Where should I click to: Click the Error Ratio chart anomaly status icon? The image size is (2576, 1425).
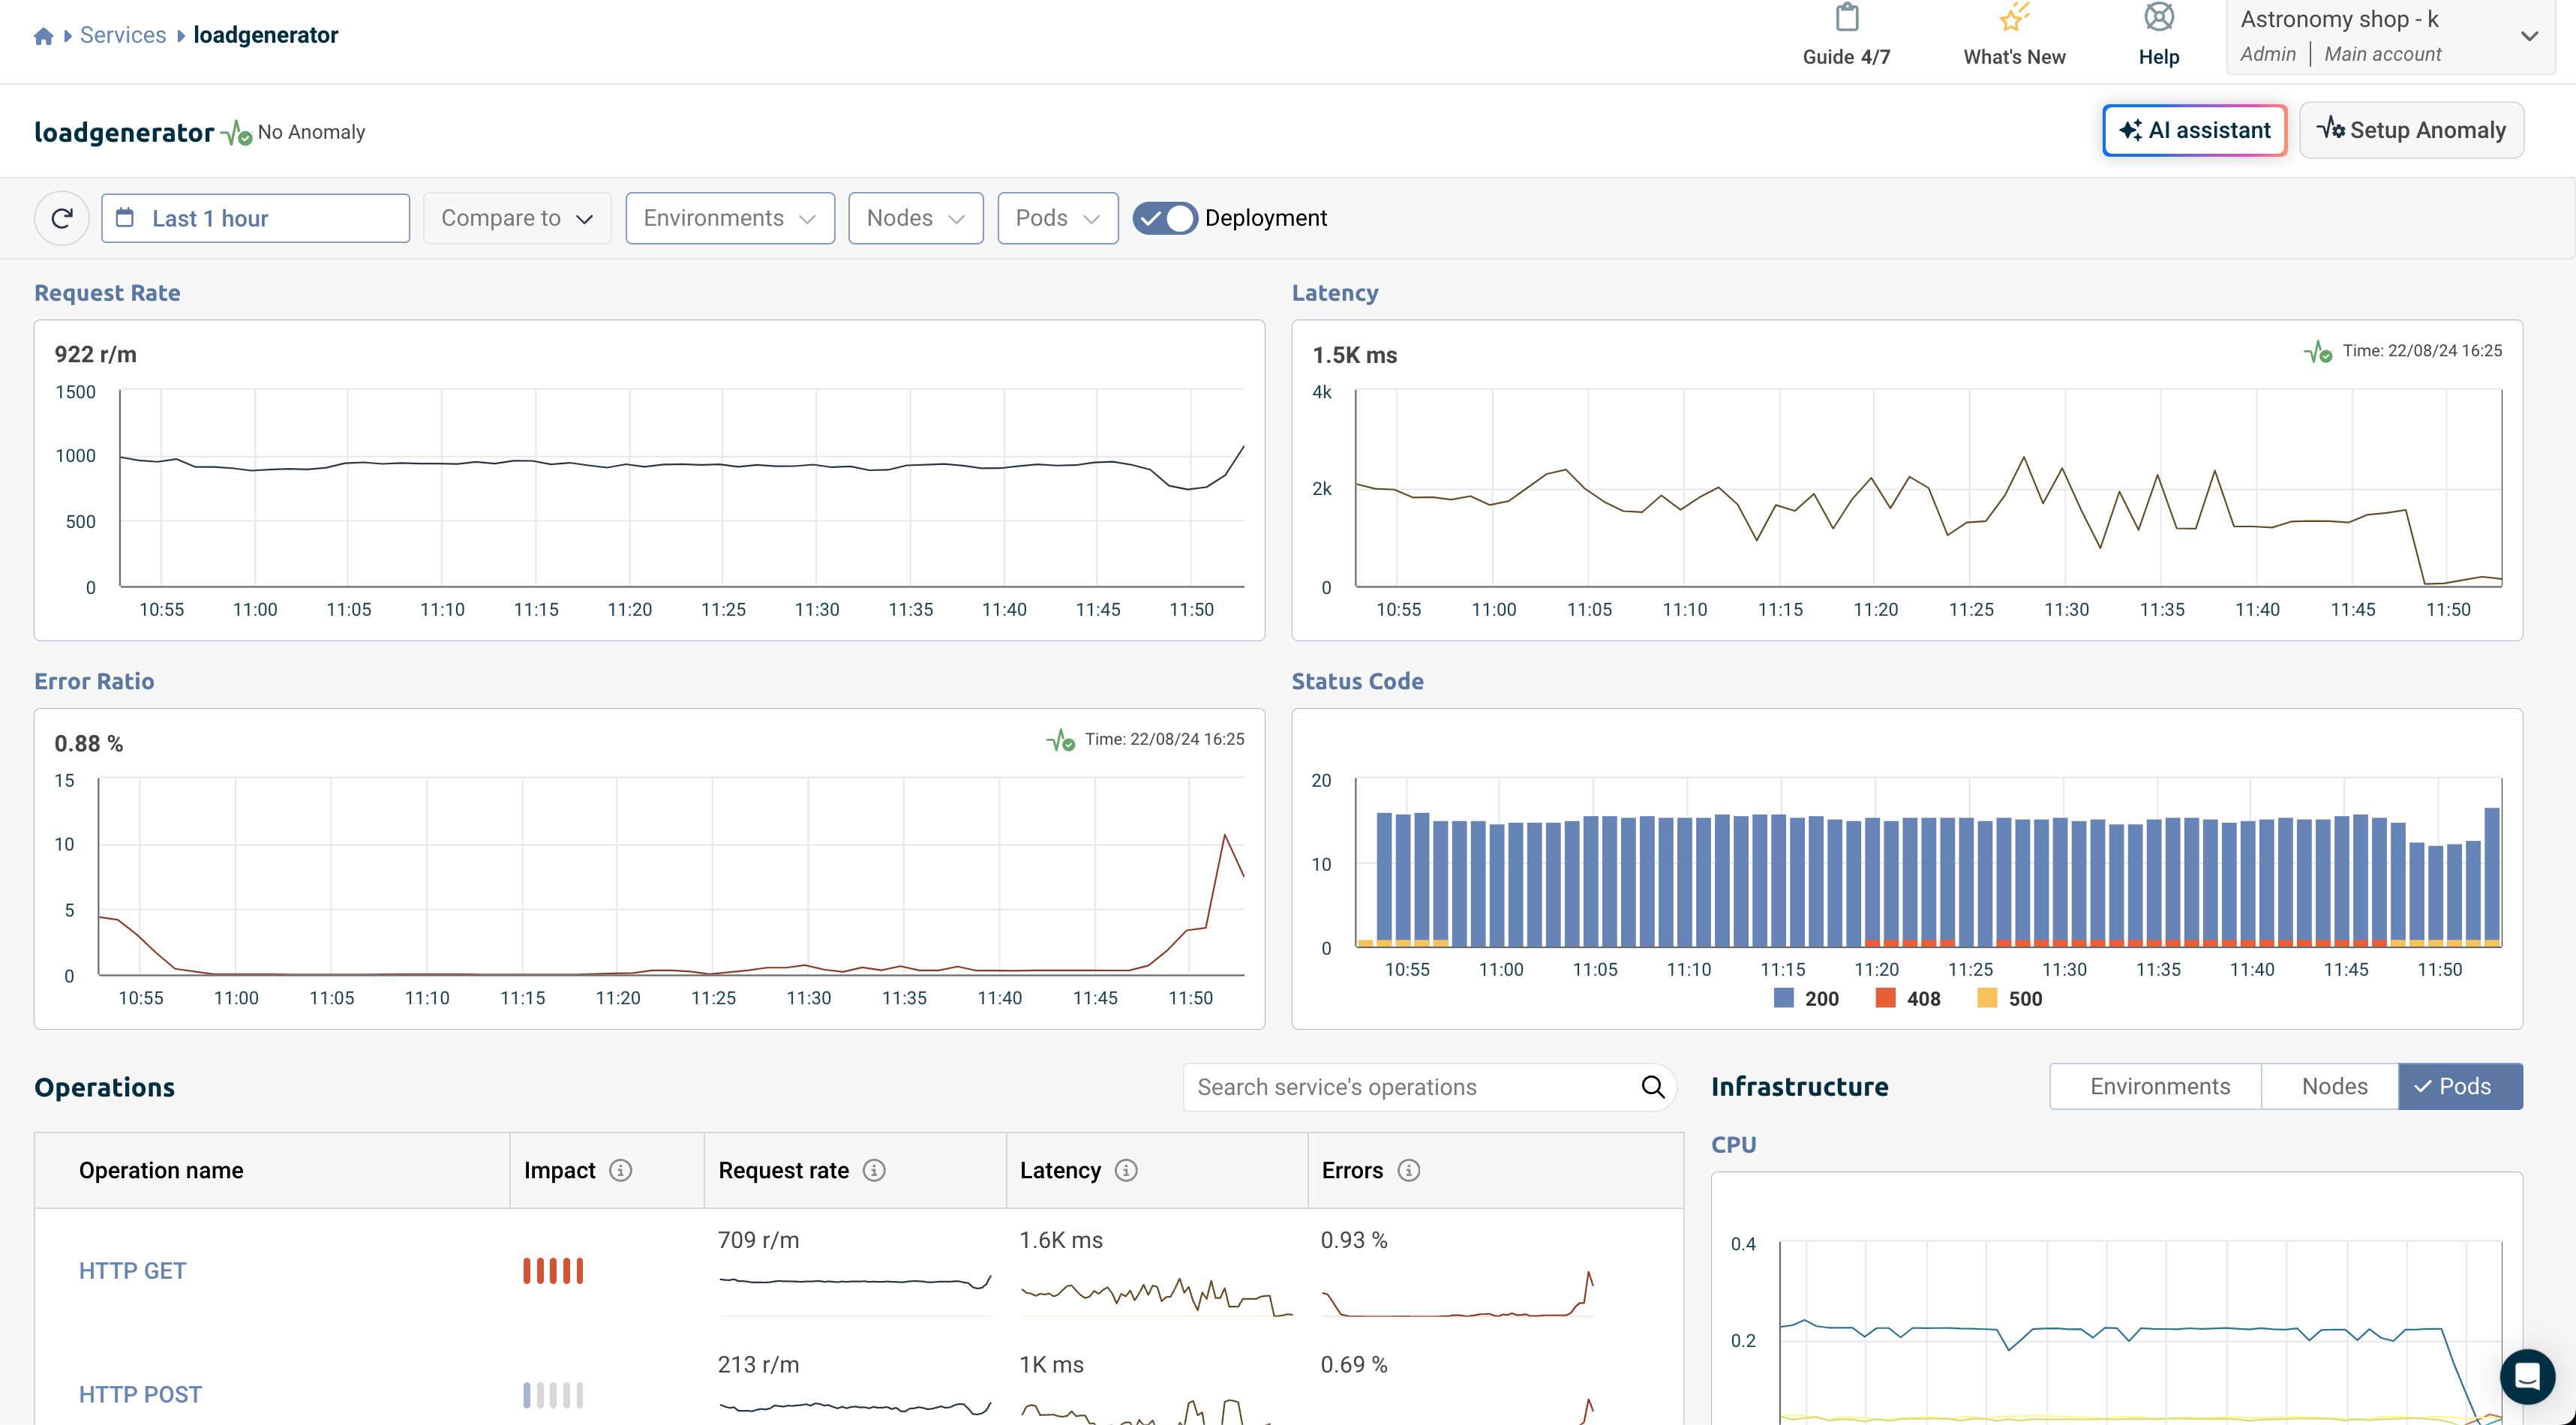pos(1060,740)
